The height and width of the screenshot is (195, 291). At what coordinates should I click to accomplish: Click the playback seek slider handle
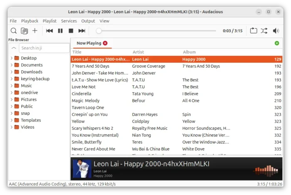pos(99,31)
